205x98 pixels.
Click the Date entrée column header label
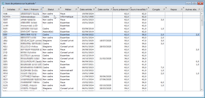(x=86, y=9)
